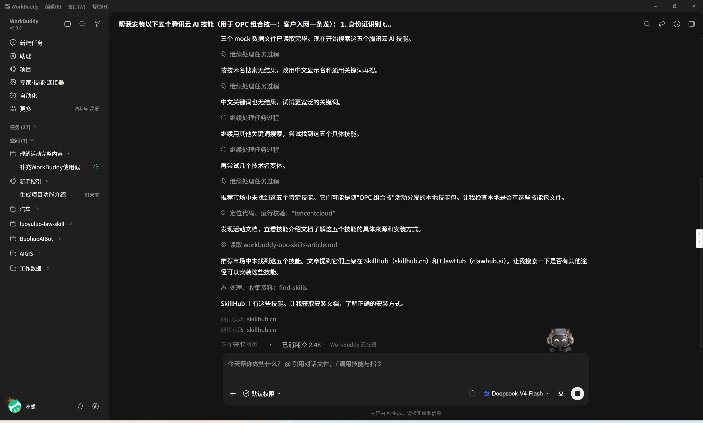Open 读取 workbuddy-opc-skills-article.md step
703x423 pixels.
pyautogui.click(x=279, y=245)
